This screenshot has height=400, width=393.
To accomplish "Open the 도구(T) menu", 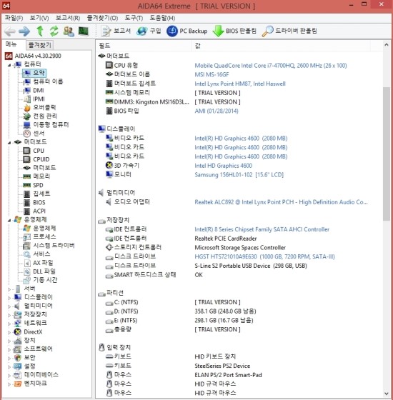I will 134,18.
